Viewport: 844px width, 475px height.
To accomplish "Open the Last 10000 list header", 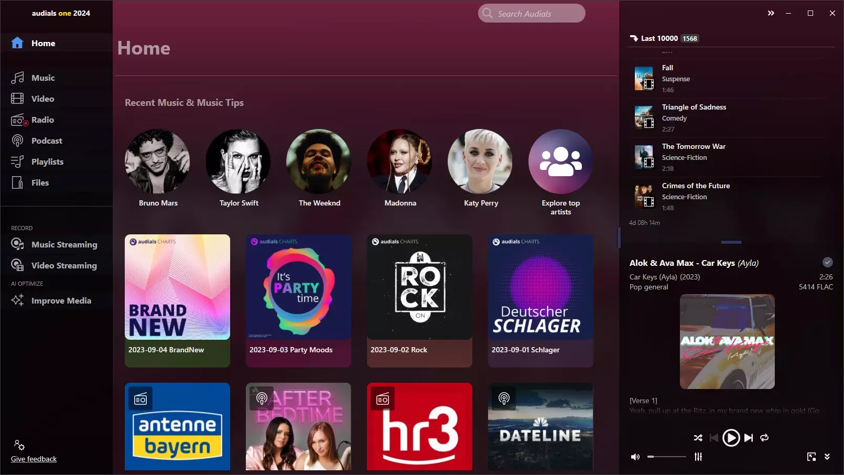I will pos(664,38).
